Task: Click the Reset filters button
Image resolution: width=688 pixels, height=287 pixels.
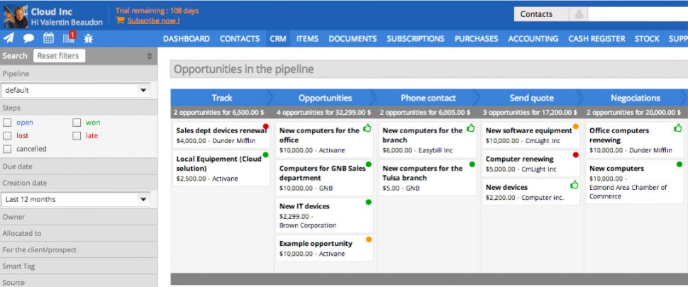Action: click(58, 56)
